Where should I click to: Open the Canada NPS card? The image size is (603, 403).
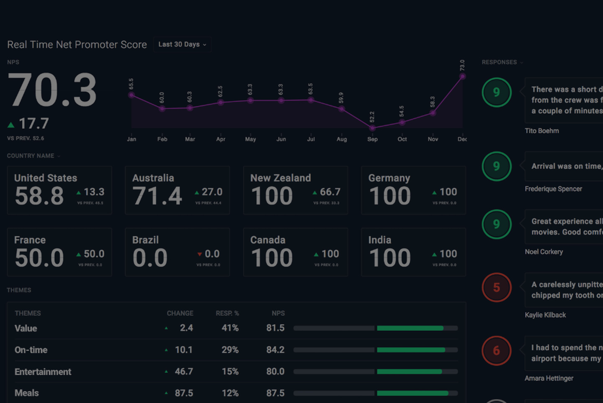click(296, 252)
